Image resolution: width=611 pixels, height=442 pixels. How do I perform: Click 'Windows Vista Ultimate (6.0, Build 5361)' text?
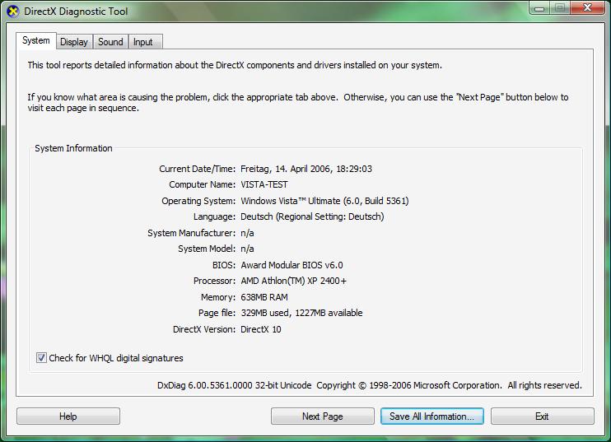tap(324, 201)
